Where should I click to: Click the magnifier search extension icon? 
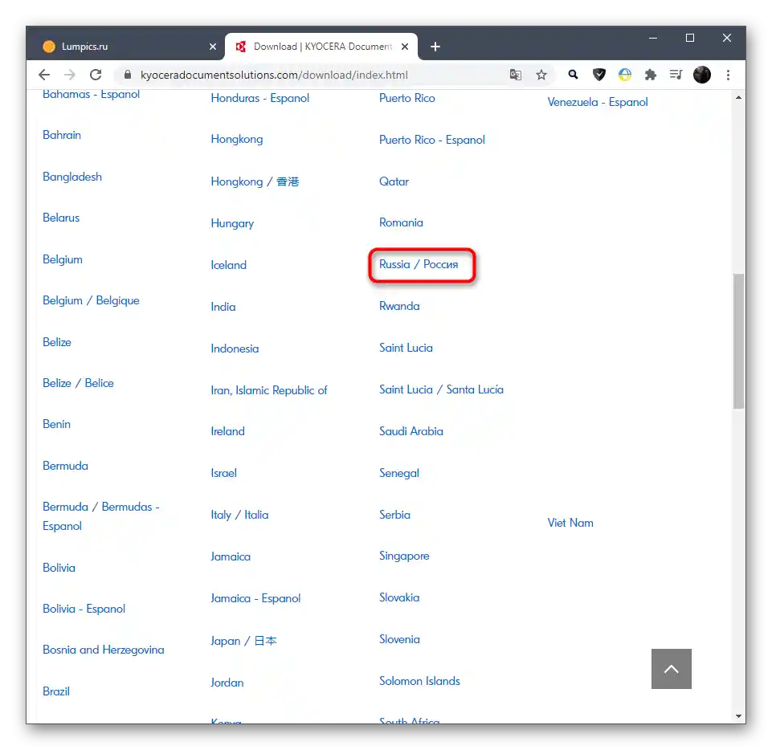tap(573, 75)
